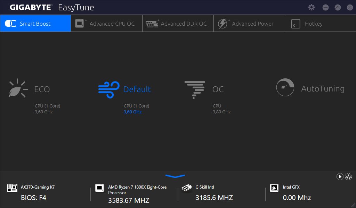
Task: Click the AMD Ryzen processor icon
Action: click(x=99, y=188)
